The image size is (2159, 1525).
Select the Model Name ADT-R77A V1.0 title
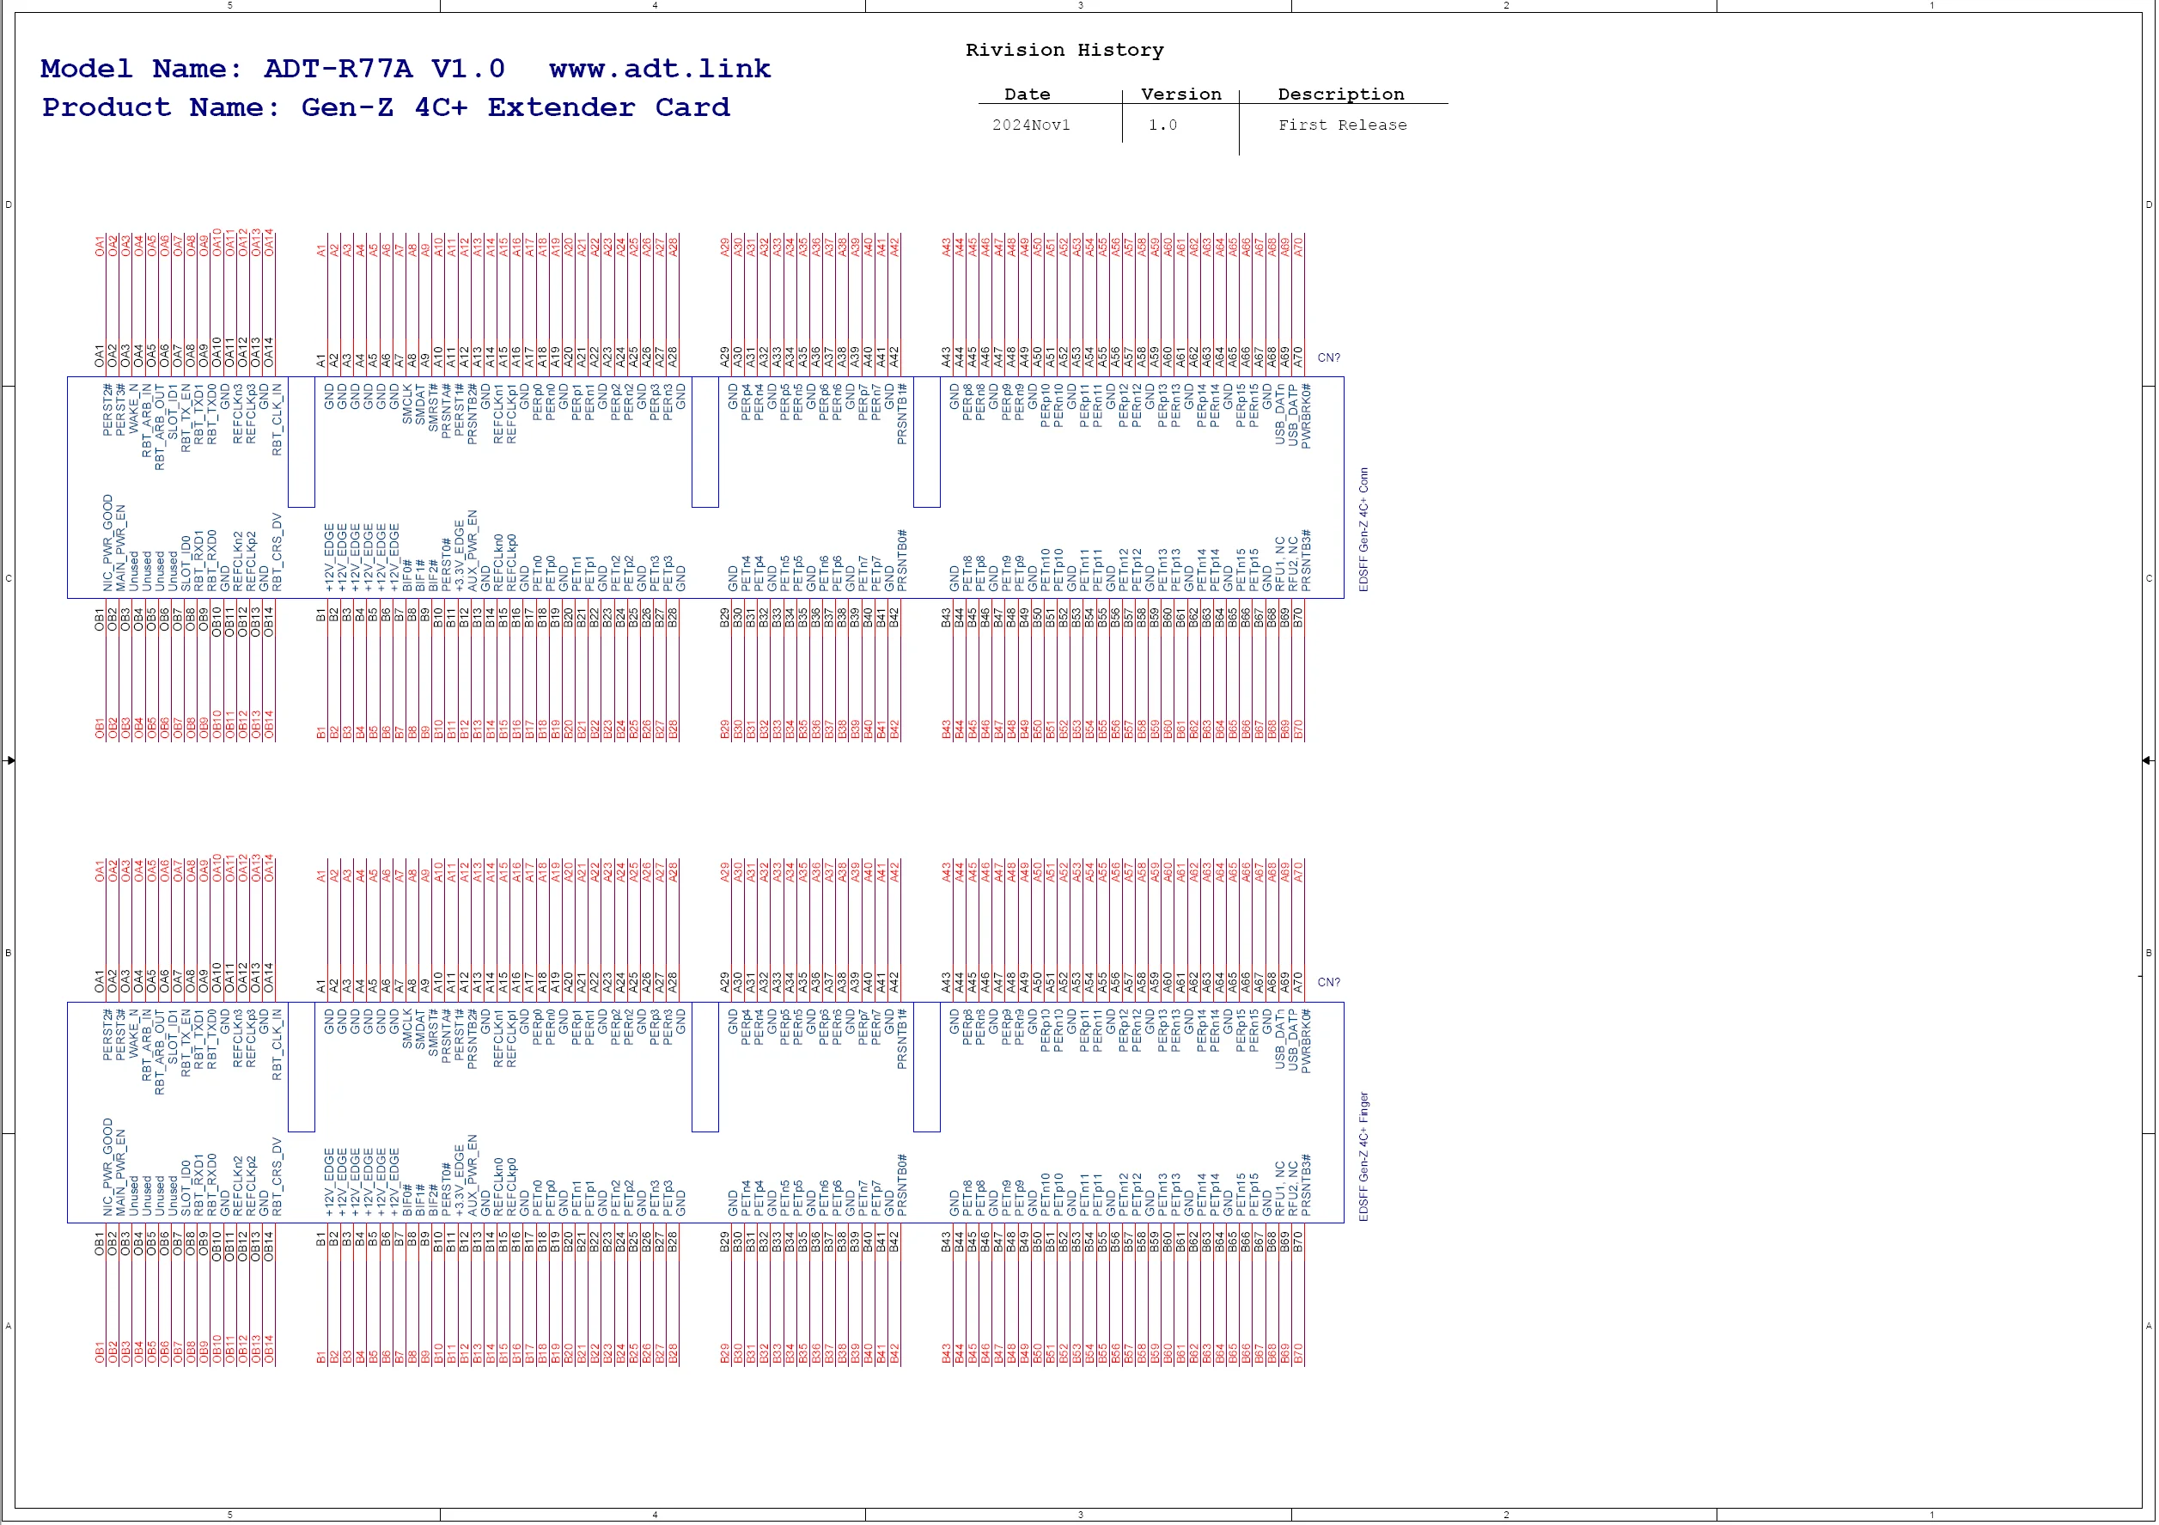(272, 69)
